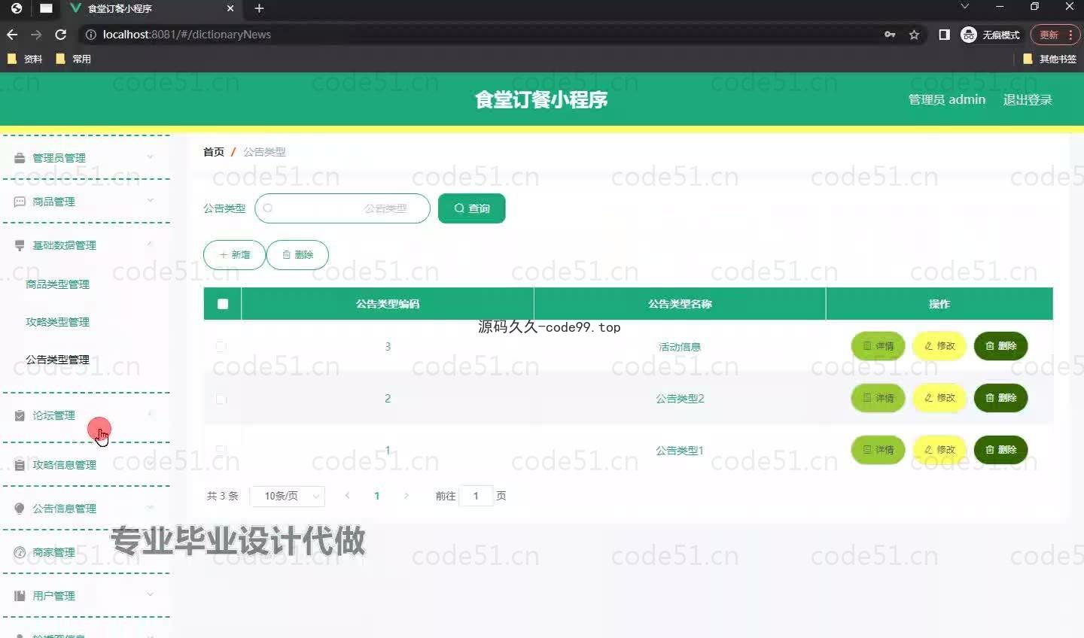Open the 10条/页 page size dropdown
The image size is (1084, 638).
(287, 496)
